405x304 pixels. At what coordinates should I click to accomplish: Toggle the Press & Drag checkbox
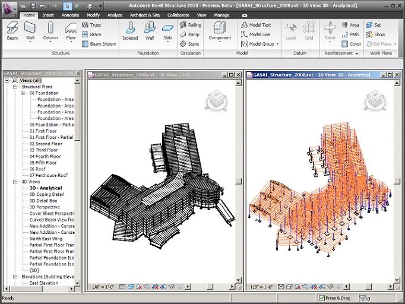pos(322,298)
